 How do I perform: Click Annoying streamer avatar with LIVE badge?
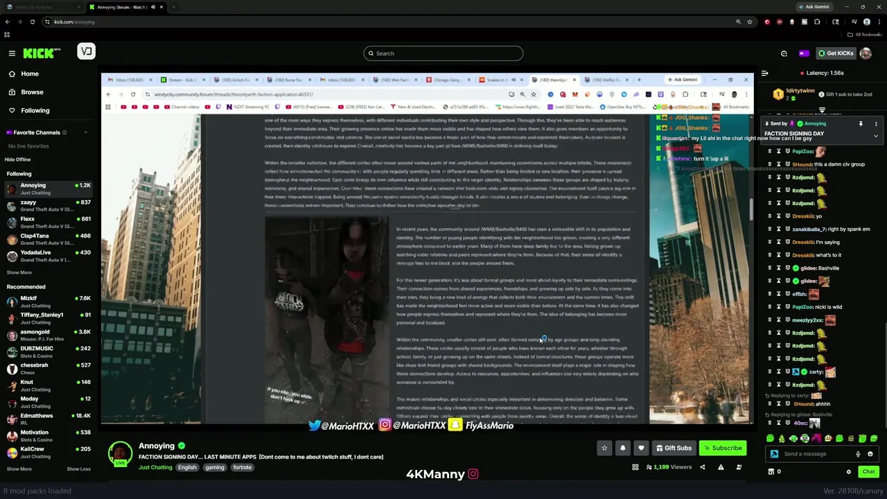click(120, 453)
